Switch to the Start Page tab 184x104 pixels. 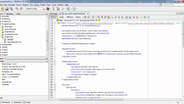click(x=54, y=14)
